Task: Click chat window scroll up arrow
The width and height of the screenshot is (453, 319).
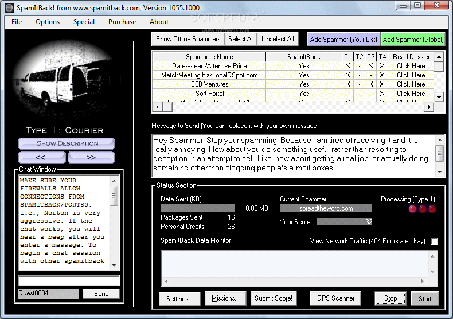Action: click(114, 181)
